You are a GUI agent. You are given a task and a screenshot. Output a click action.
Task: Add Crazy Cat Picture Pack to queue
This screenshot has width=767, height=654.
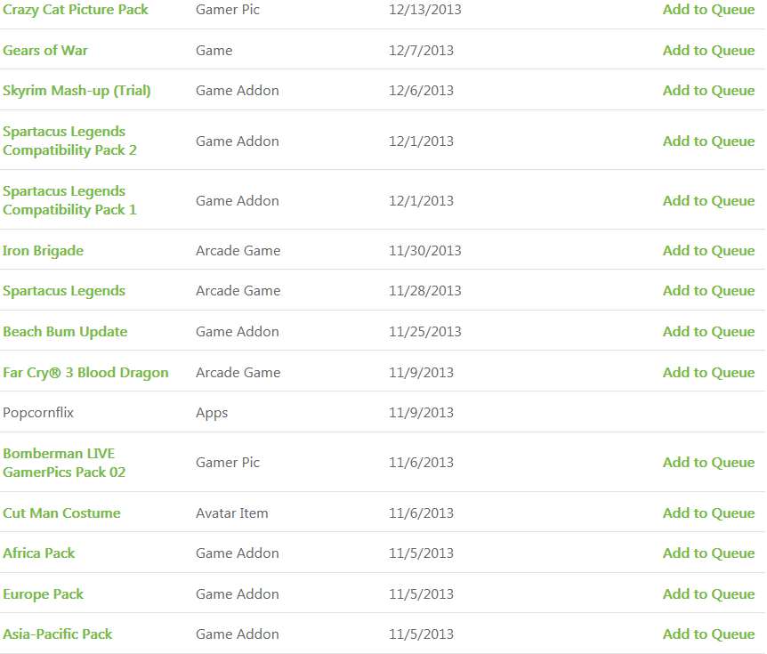click(709, 10)
